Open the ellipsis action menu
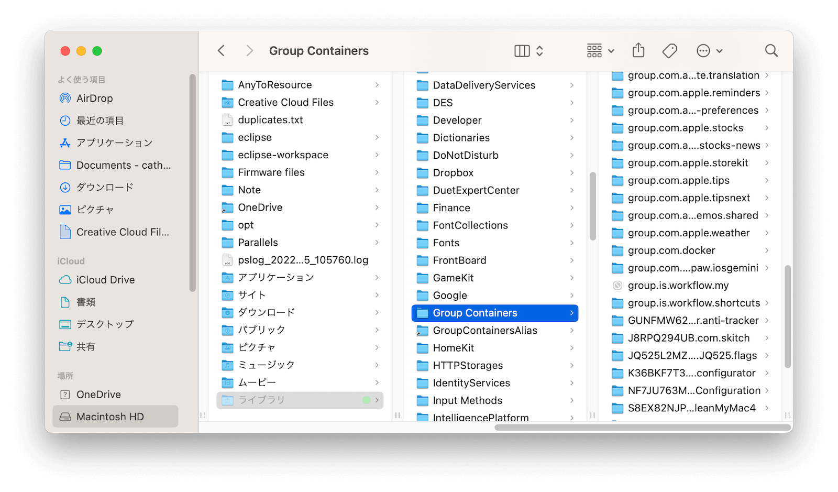The width and height of the screenshot is (838, 492). pyautogui.click(x=710, y=51)
